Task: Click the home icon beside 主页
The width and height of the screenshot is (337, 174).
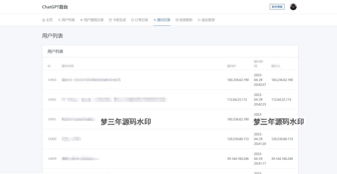Action: point(44,20)
